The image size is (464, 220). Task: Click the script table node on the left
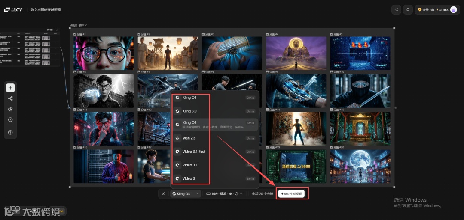click(30, 47)
